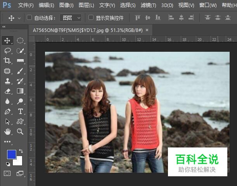Image resolution: width=237 pixels, height=186 pixels.
Task: Open the 图像(I) menu
Action: [x=66, y=5]
